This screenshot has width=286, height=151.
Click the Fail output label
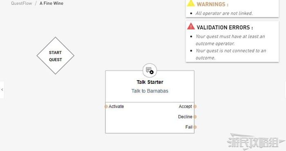[x=189, y=127]
